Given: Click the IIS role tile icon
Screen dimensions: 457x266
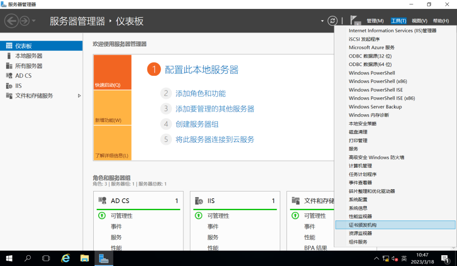Looking at the screenshot, I should 199,200.
